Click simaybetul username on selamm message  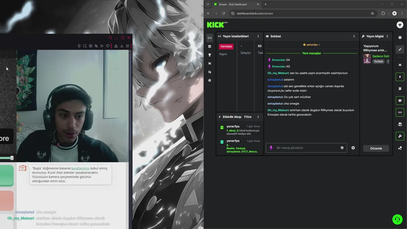[x=275, y=80]
